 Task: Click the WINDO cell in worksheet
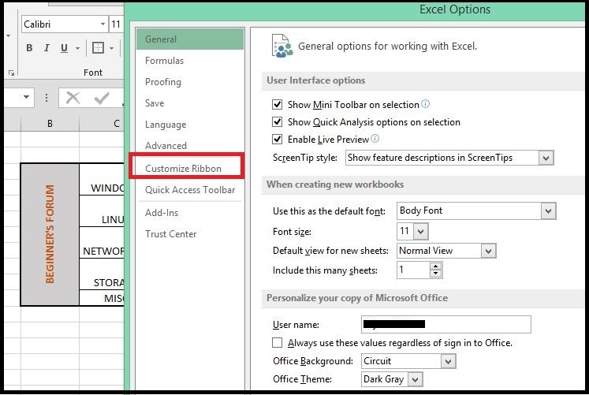pyautogui.click(x=102, y=180)
